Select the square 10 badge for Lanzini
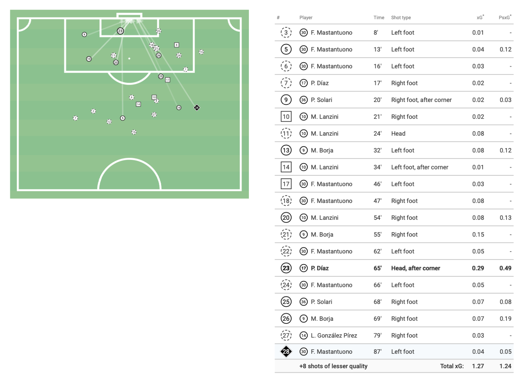 point(286,117)
